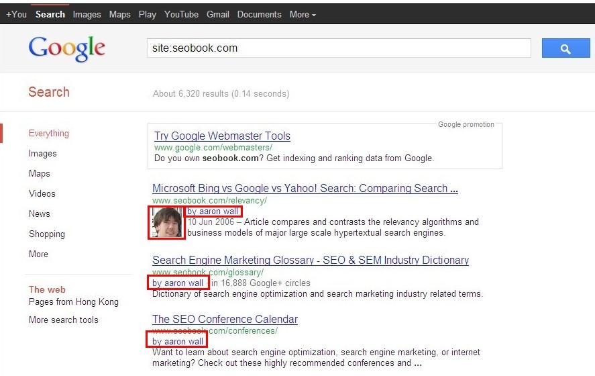Click 'by aaron wall' under conferences result
Screen dimensions: 595x376
pyautogui.click(x=178, y=341)
